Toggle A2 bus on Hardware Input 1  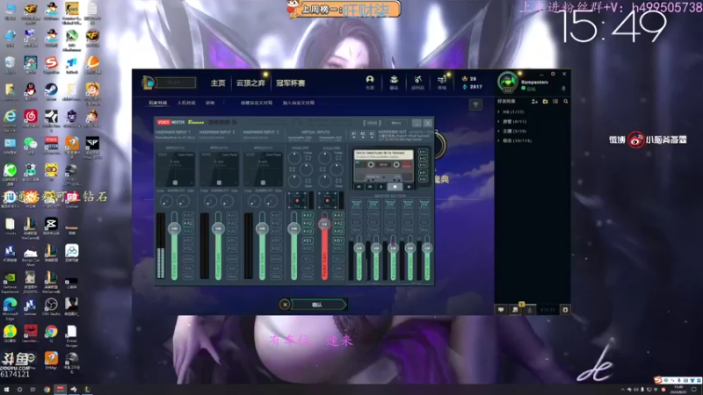point(188,224)
